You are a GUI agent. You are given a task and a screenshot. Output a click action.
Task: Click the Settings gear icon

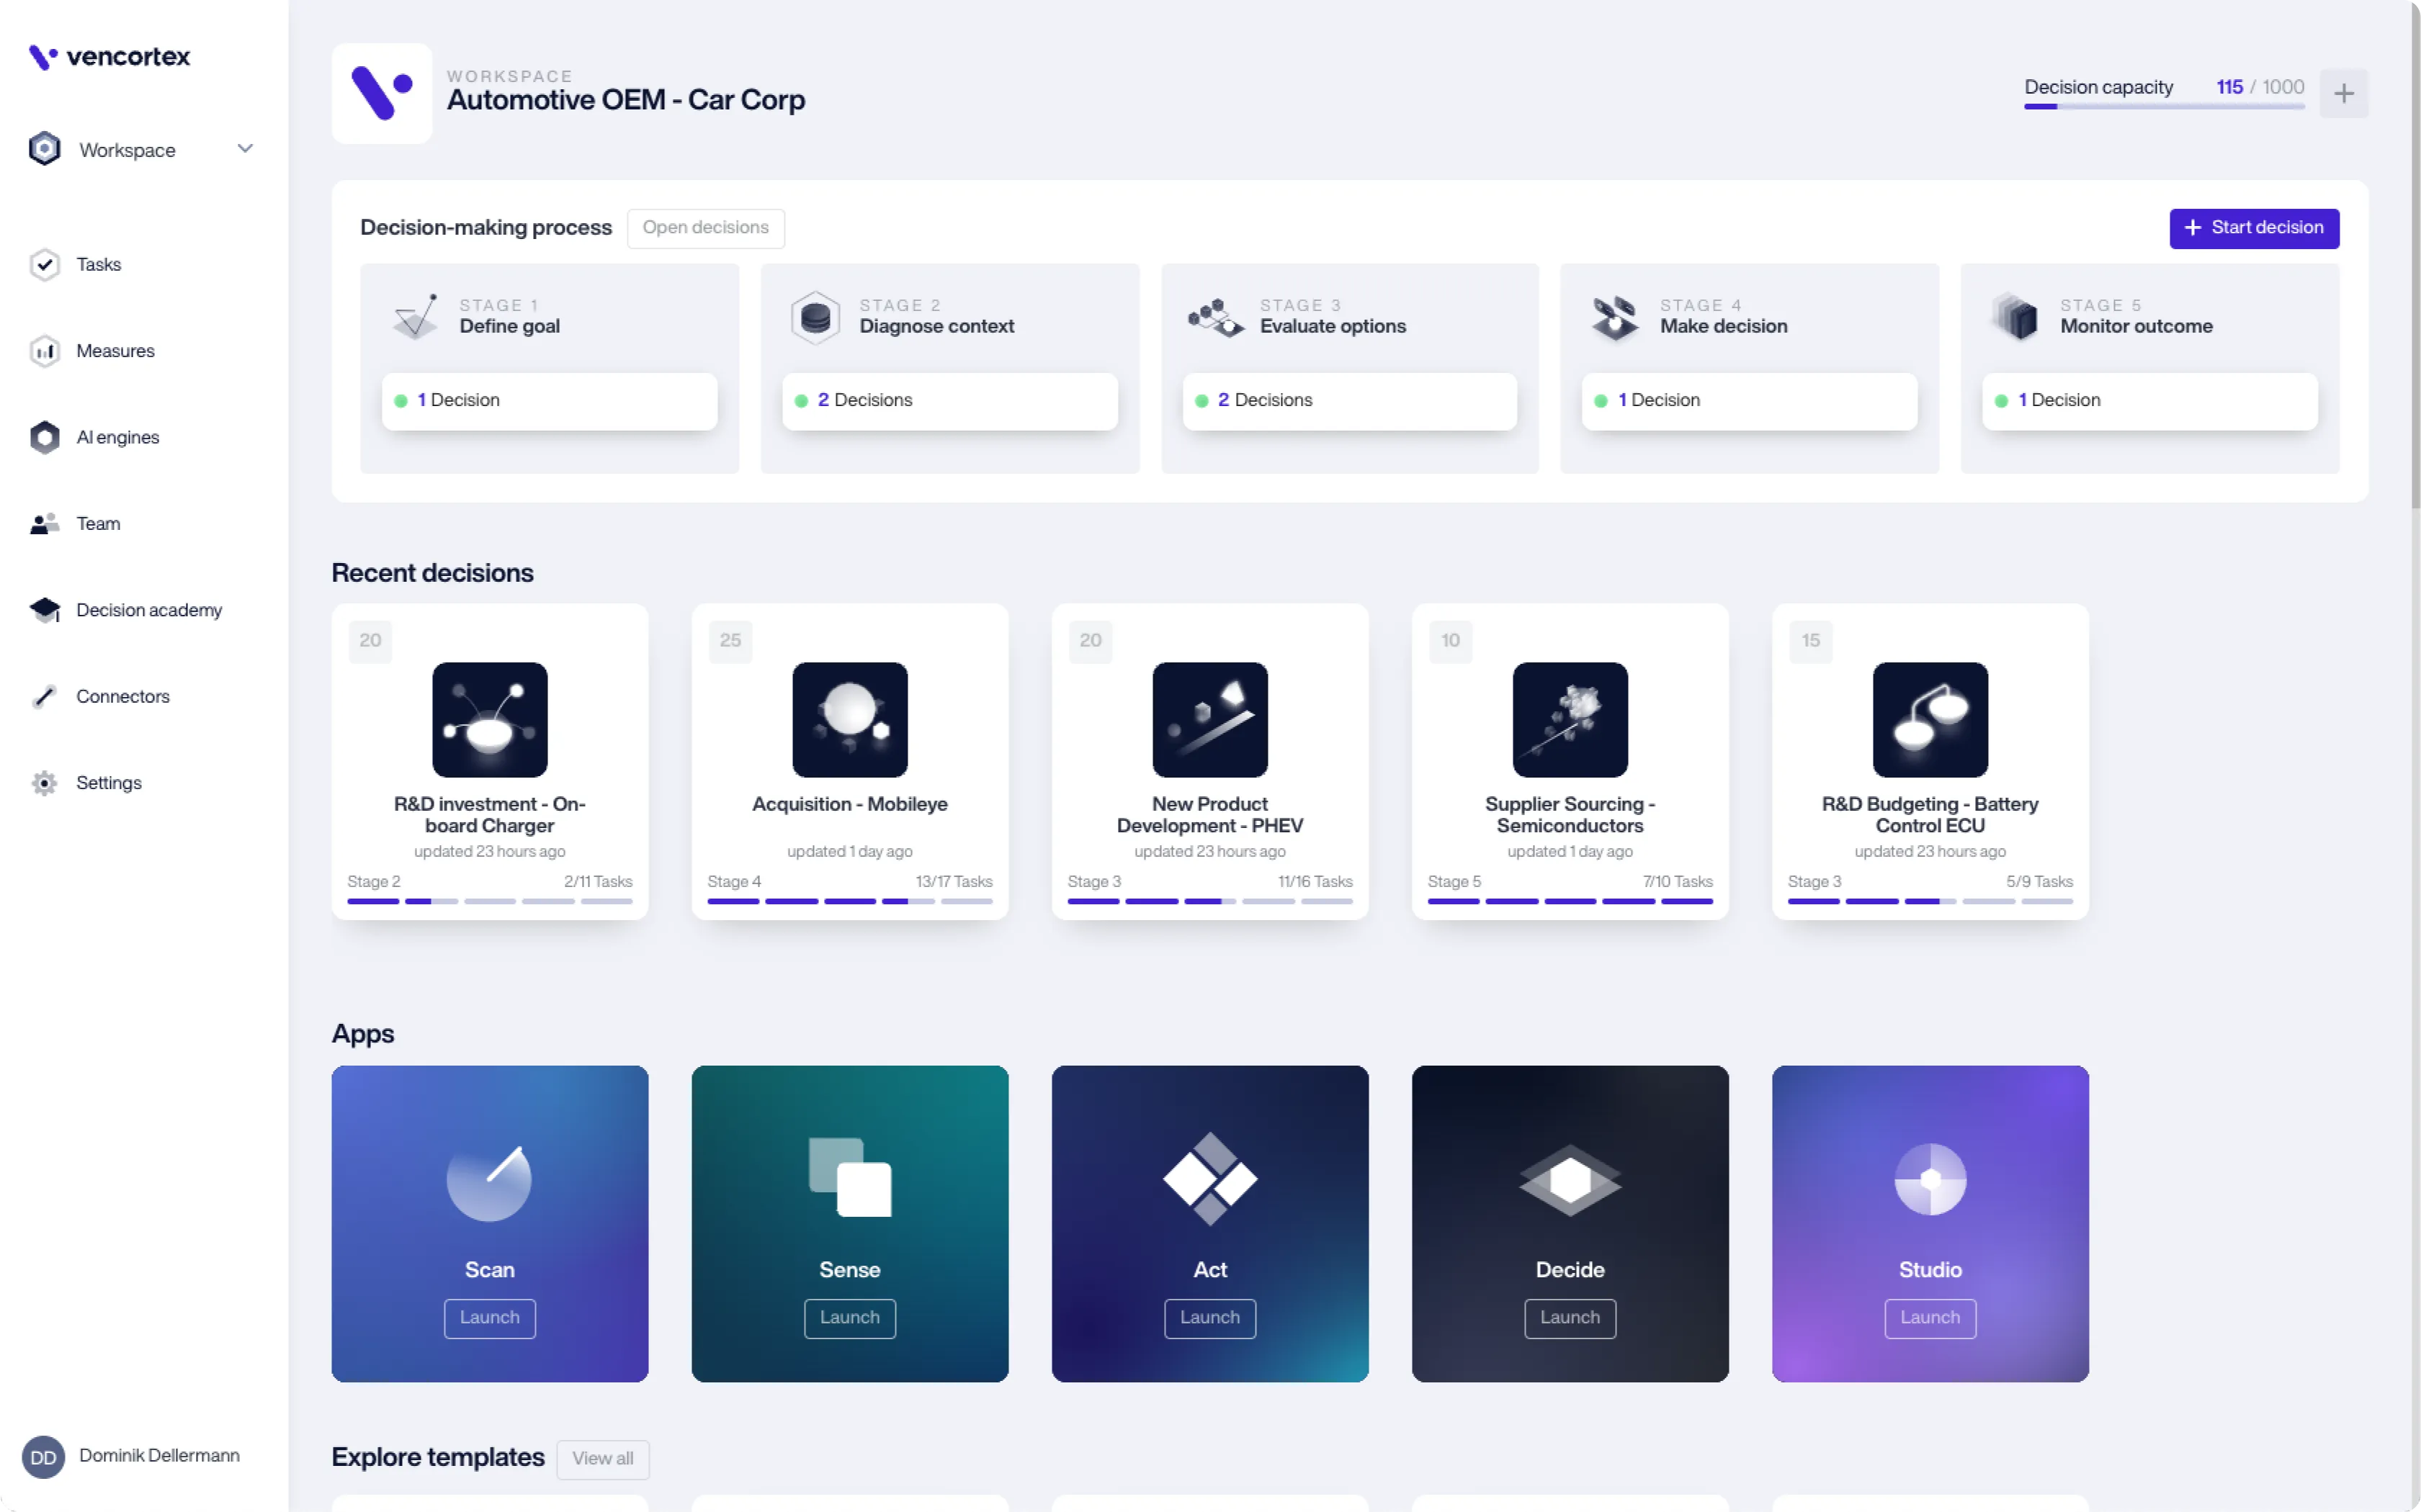coord(44,783)
